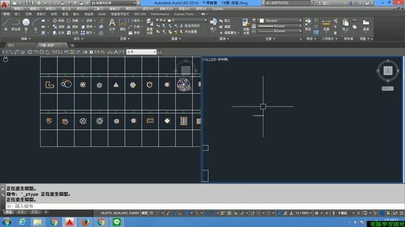The height and width of the screenshot is (227, 405).
Task: Click the Help question mark icon
Action: [367, 3]
